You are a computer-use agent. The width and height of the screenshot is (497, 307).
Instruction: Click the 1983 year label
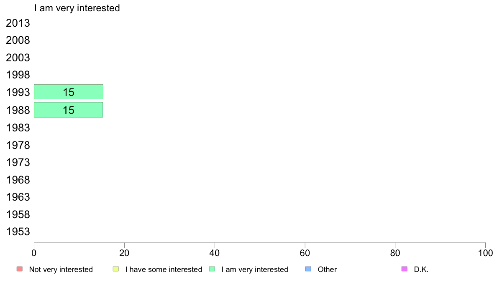click(x=18, y=128)
